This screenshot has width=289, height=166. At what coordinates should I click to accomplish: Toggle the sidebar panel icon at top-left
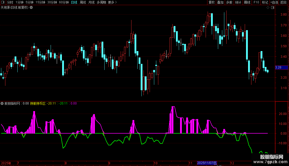[3, 2]
